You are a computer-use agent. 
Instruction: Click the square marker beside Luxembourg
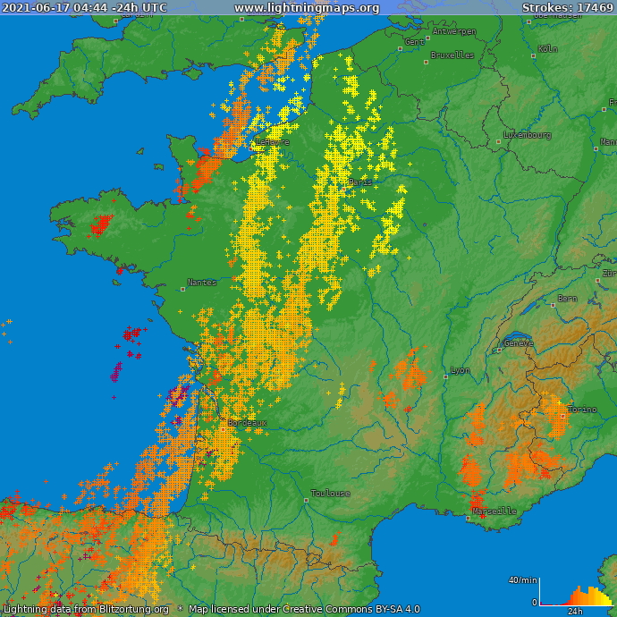tap(499, 141)
